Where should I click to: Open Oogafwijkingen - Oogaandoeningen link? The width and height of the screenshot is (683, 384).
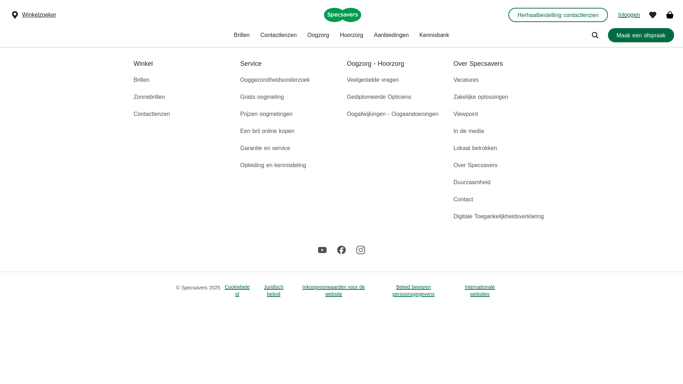click(x=393, y=114)
